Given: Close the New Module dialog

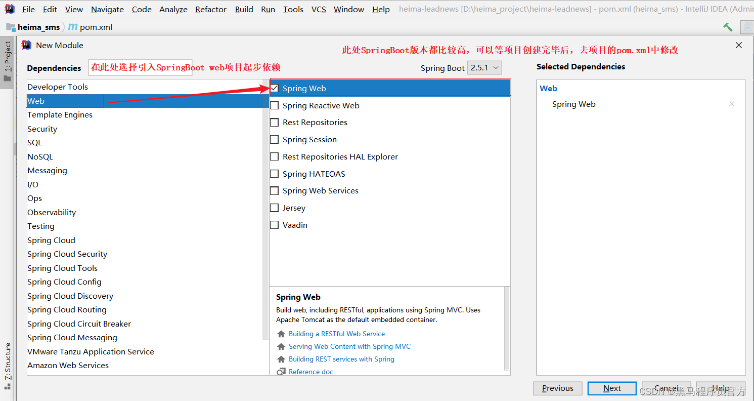Looking at the screenshot, I should tap(739, 45).
